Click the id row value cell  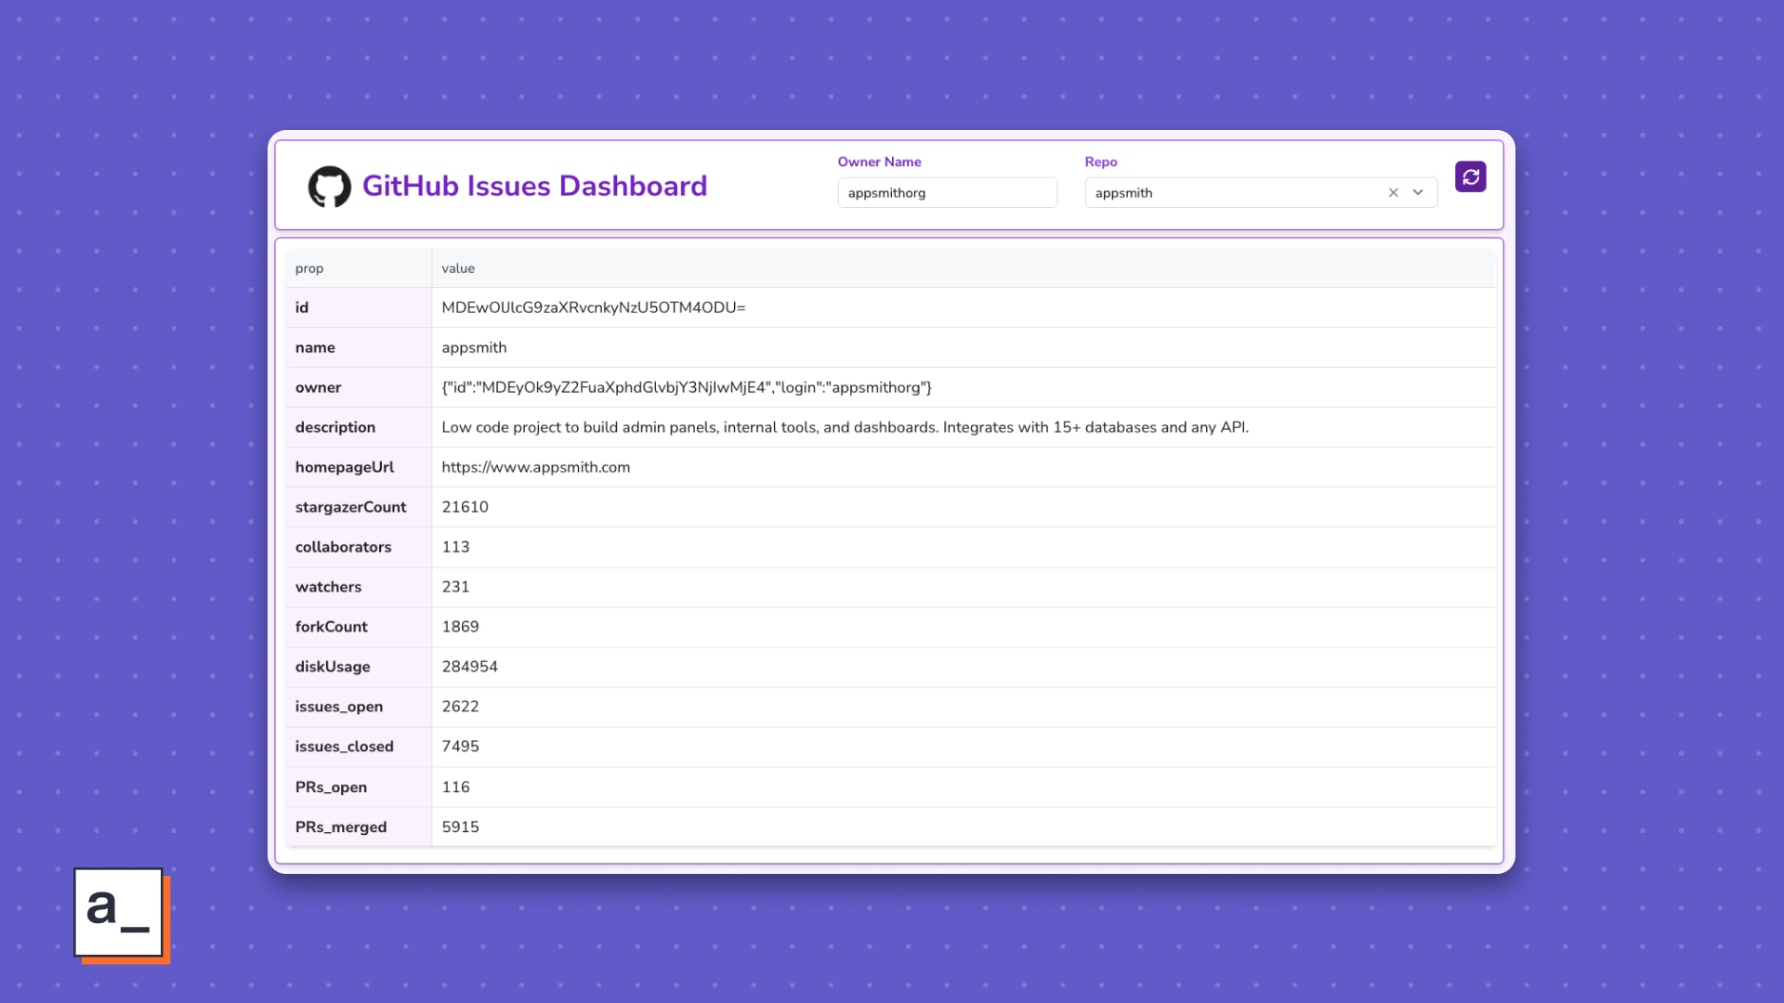(593, 307)
